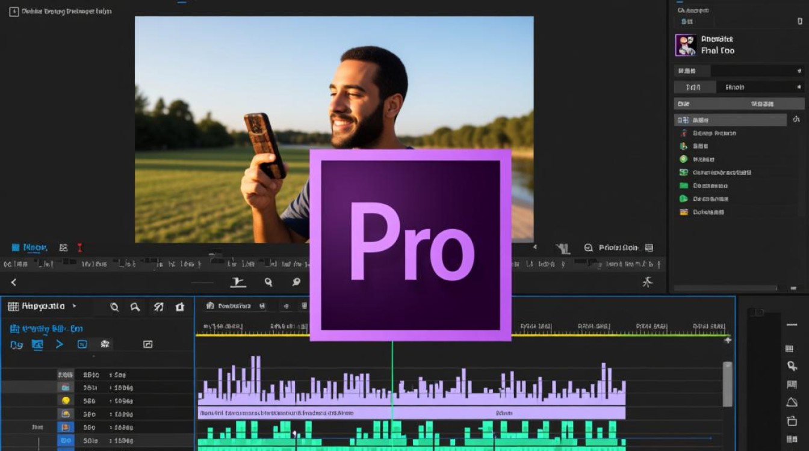Toggle the yellow circle icon in the track list
Screen dimensions: 809x451
click(x=66, y=400)
